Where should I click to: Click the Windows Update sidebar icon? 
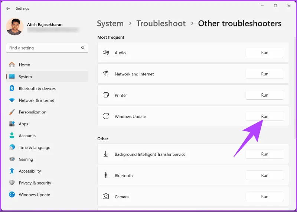click(12, 195)
